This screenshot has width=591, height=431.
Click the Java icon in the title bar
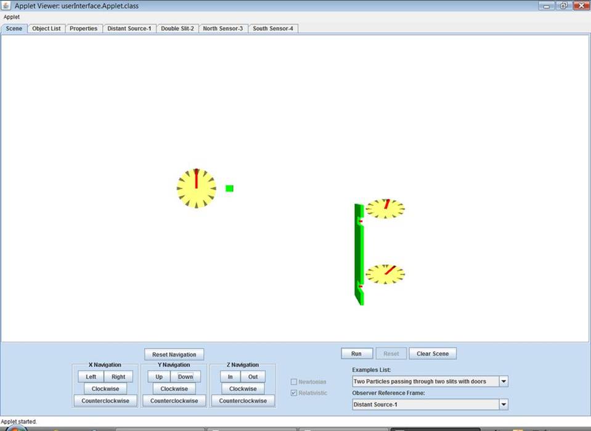click(6, 6)
